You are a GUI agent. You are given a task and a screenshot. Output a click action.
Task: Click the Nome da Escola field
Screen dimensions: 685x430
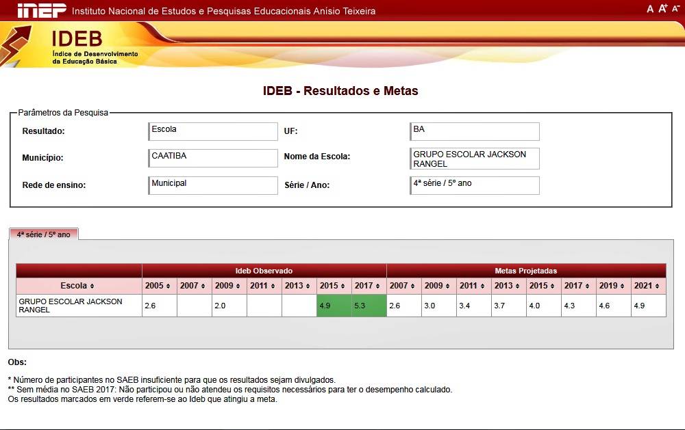[475, 159]
